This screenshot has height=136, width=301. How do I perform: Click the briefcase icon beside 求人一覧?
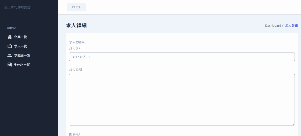tap(9, 46)
